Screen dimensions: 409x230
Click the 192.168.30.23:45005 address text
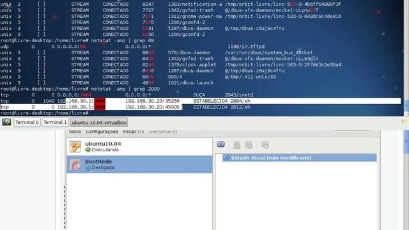(152, 107)
